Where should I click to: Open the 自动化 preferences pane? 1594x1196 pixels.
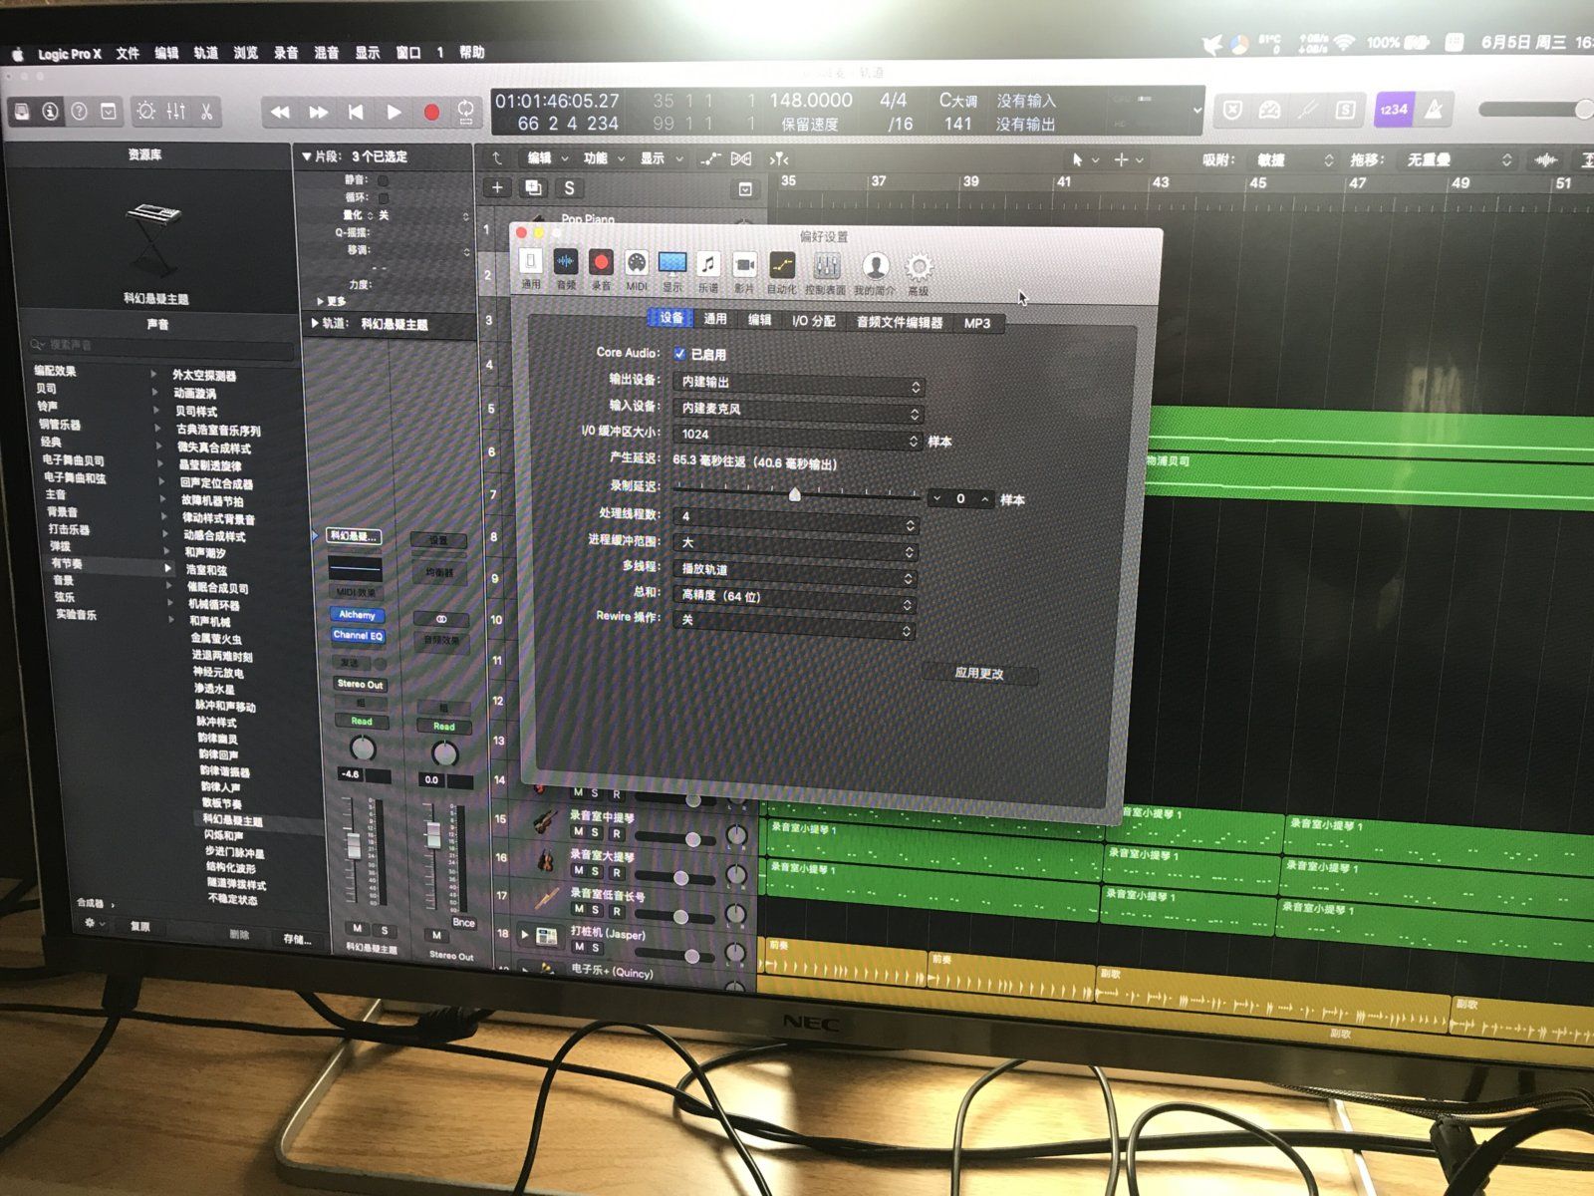(x=782, y=272)
